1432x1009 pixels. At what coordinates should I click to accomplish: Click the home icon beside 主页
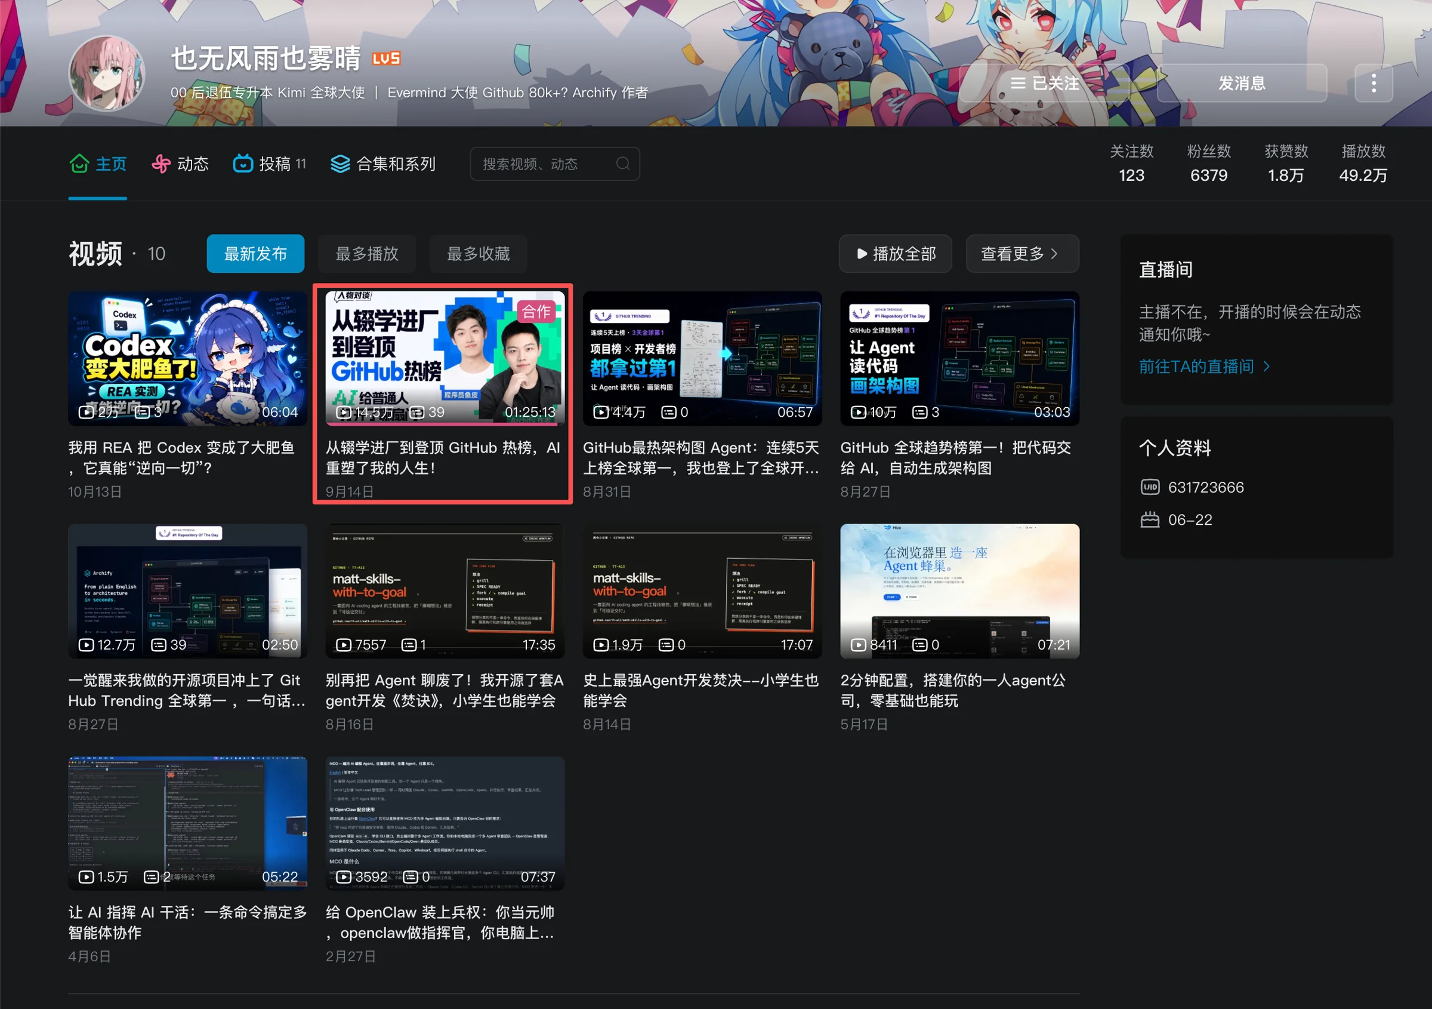79,164
